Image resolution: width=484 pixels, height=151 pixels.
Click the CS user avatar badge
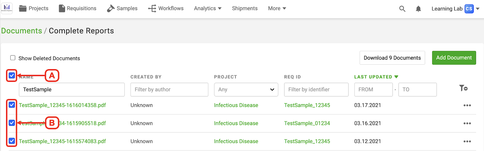tap(469, 9)
